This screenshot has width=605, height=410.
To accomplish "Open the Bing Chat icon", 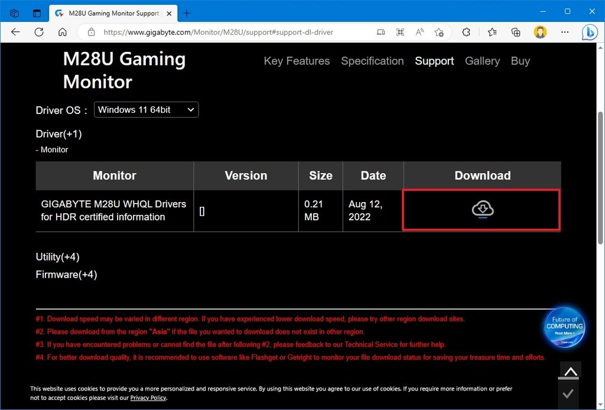I will (590, 32).
